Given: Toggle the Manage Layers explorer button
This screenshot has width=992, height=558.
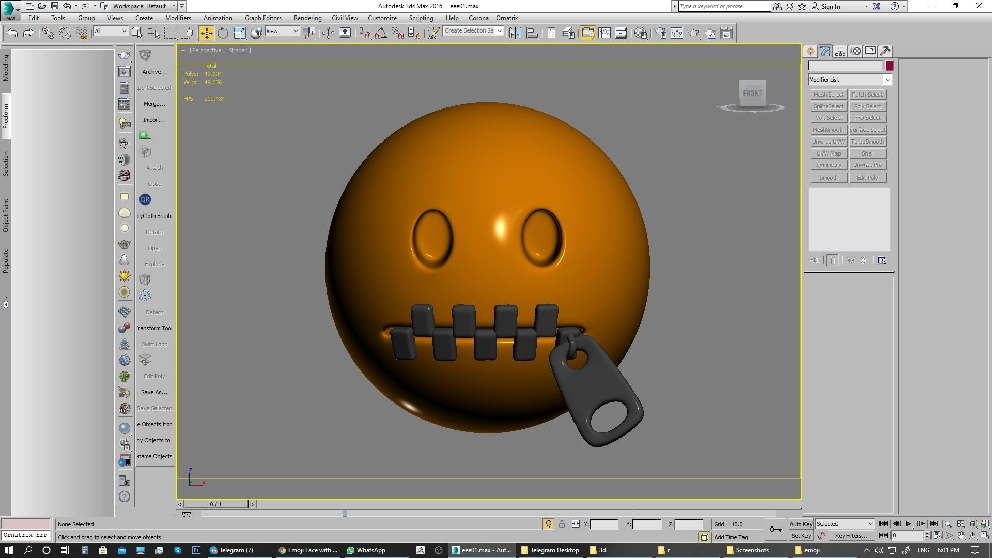Looking at the screenshot, I should (568, 33).
